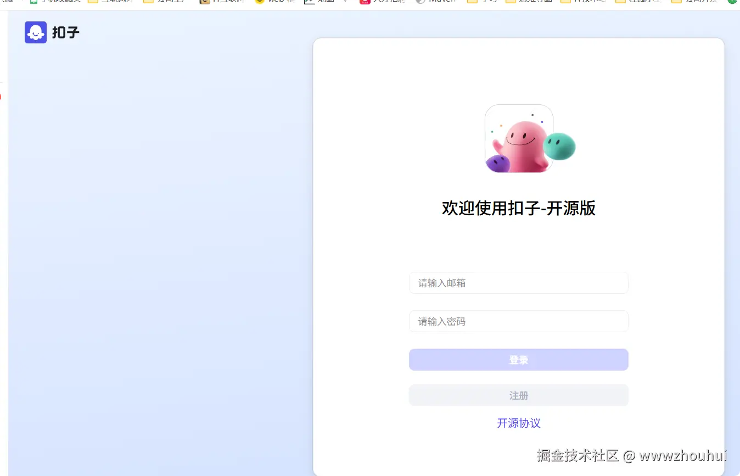
Task: Open the 开源协议 license link
Action: point(519,423)
